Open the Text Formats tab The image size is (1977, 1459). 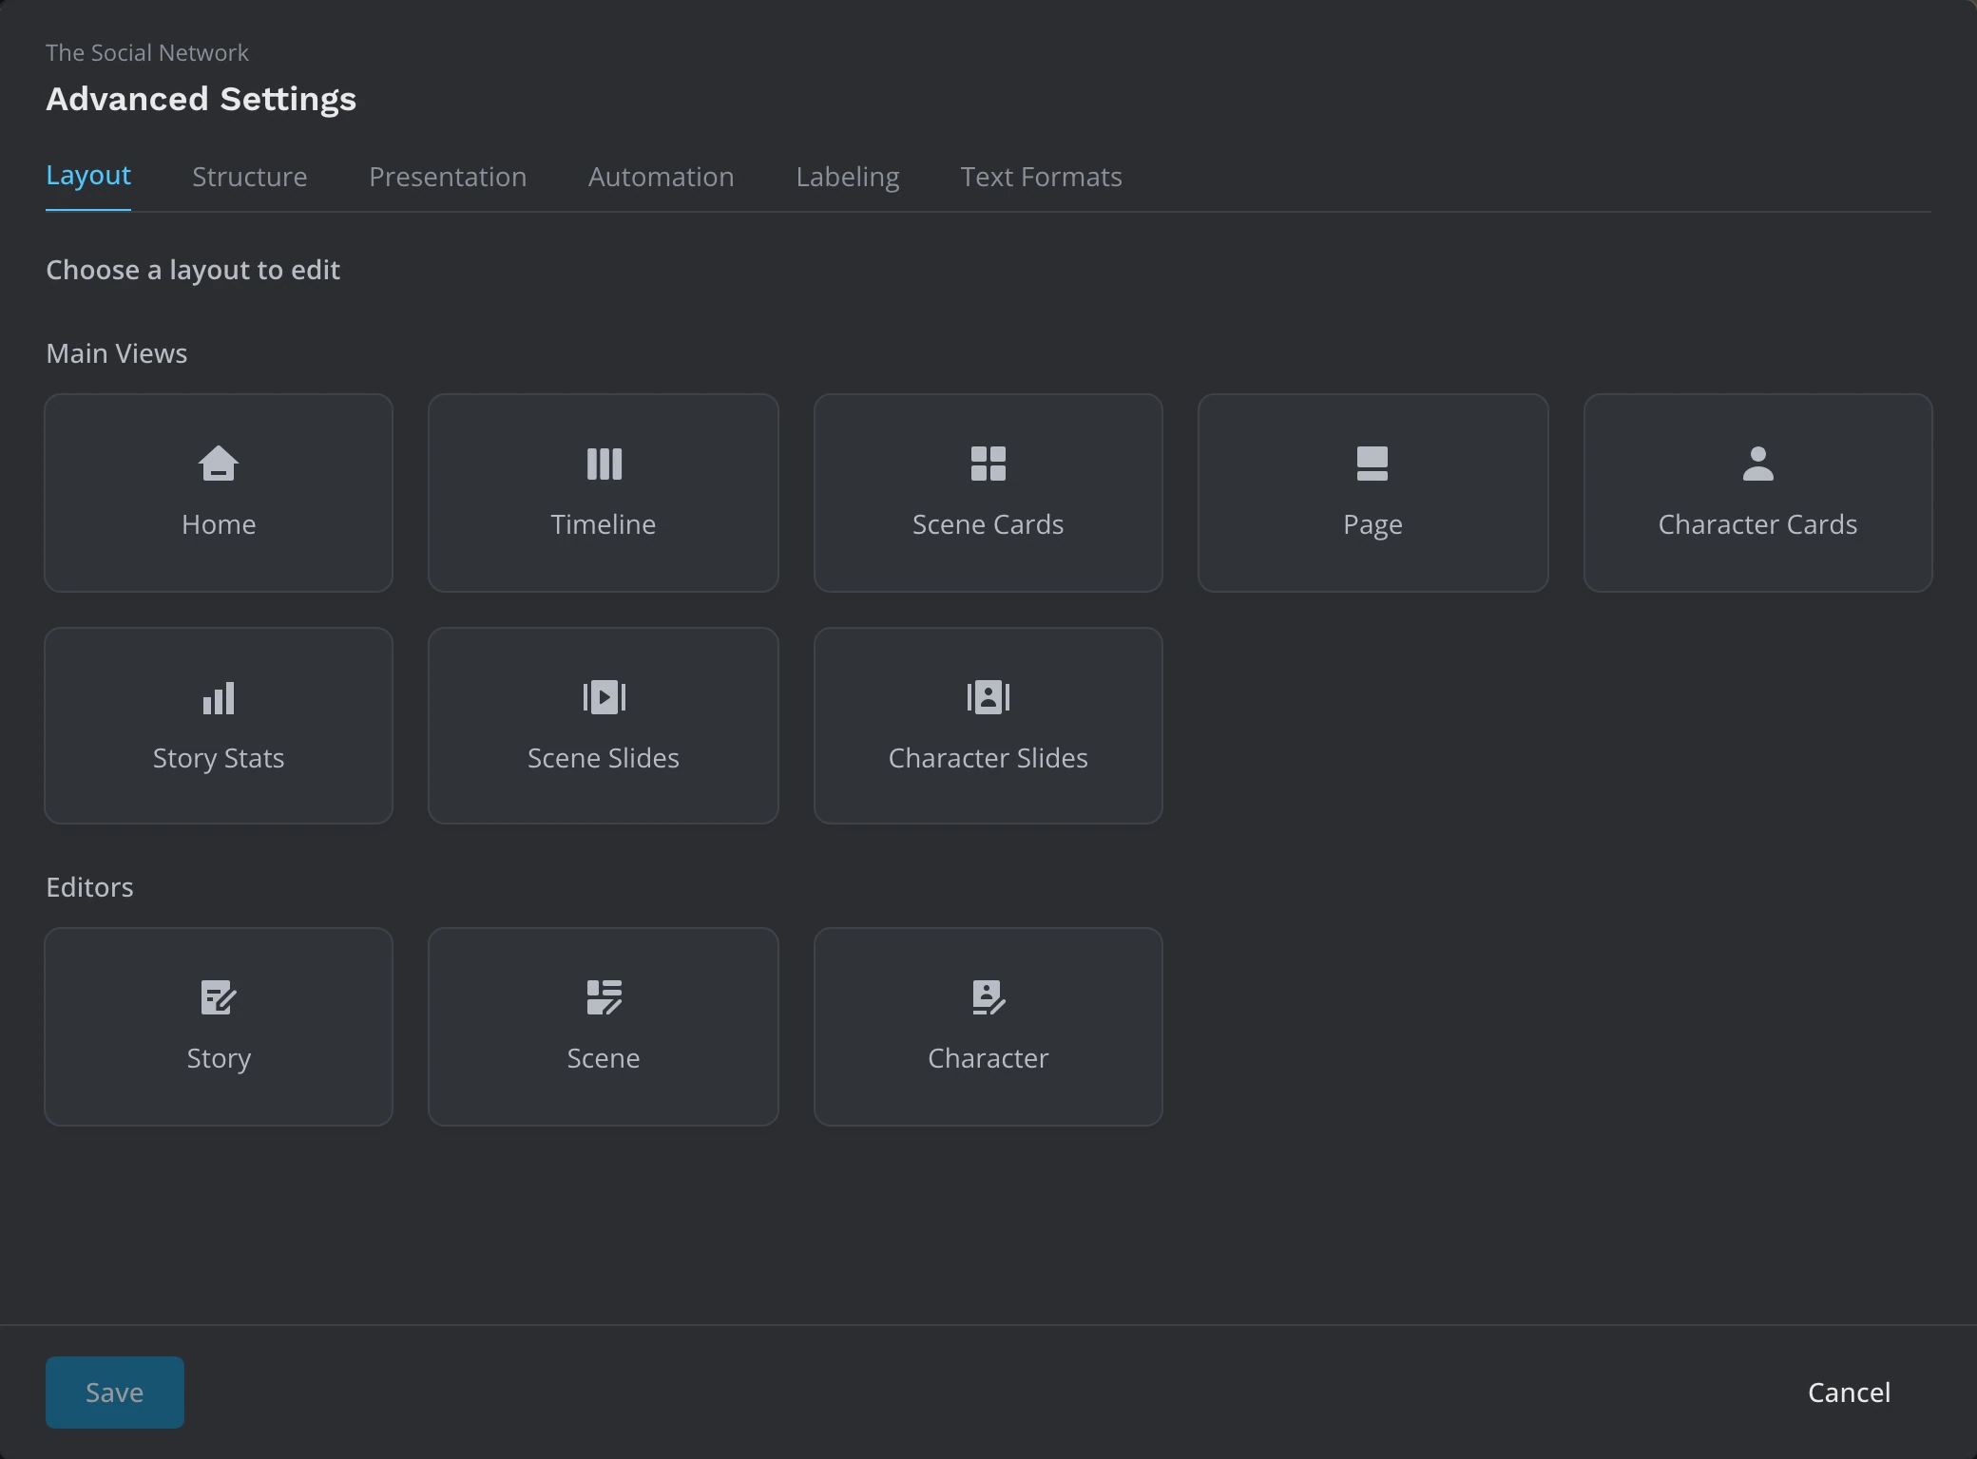[1041, 177]
